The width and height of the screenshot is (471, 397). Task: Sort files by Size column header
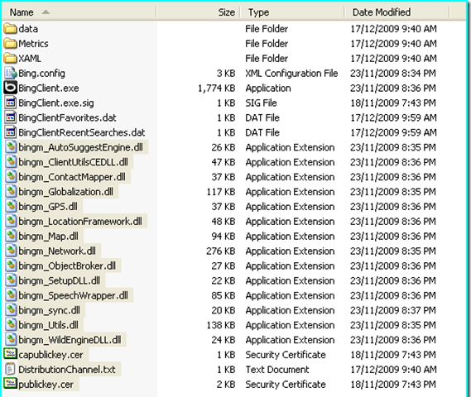[x=199, y=12]
